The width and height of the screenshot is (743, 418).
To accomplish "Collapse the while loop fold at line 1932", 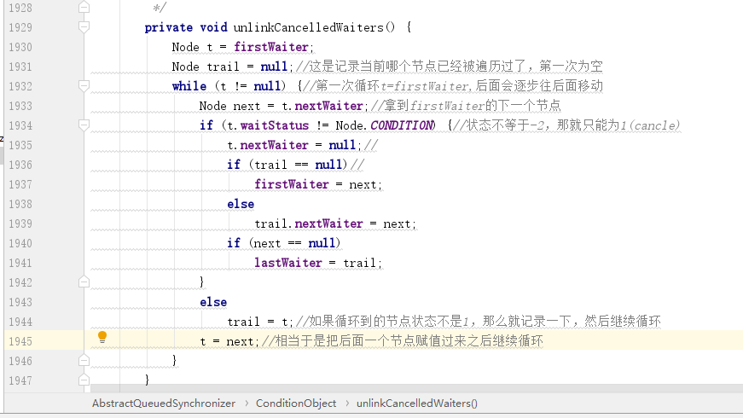I will 84,86.
